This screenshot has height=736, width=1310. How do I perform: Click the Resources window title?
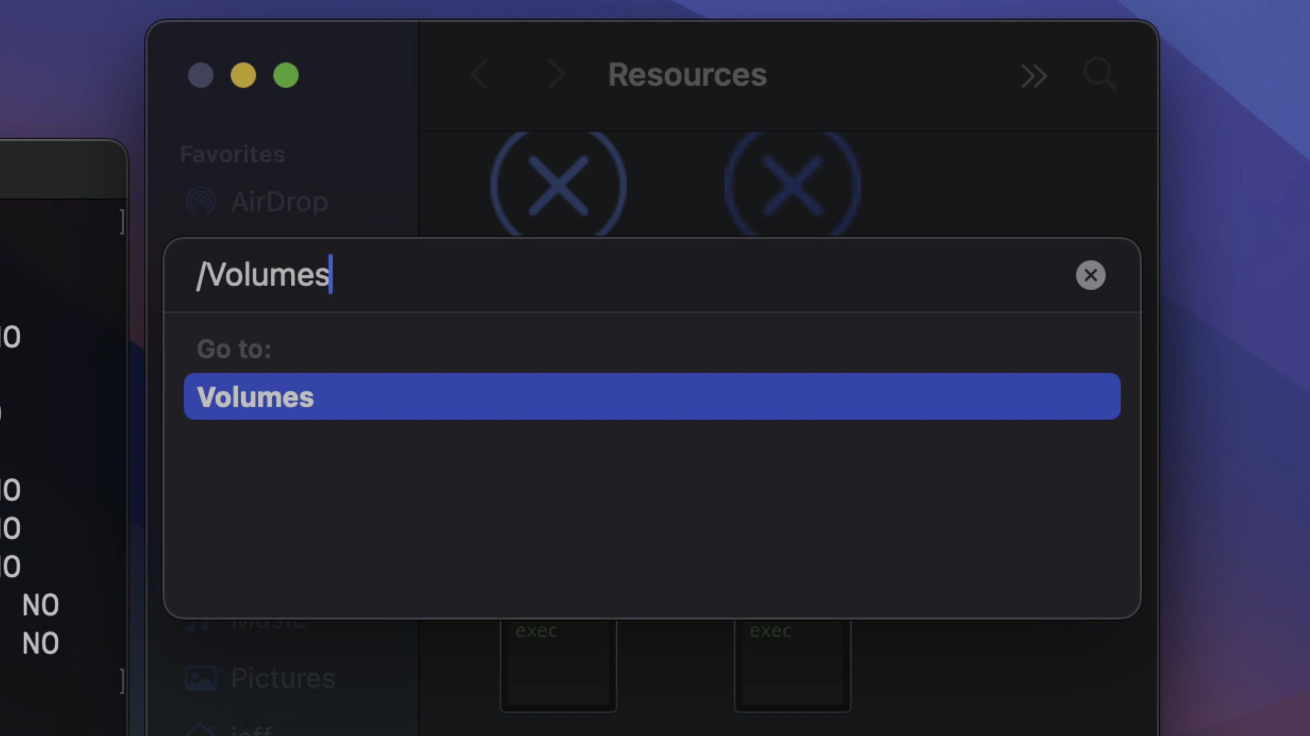point(687,75)
